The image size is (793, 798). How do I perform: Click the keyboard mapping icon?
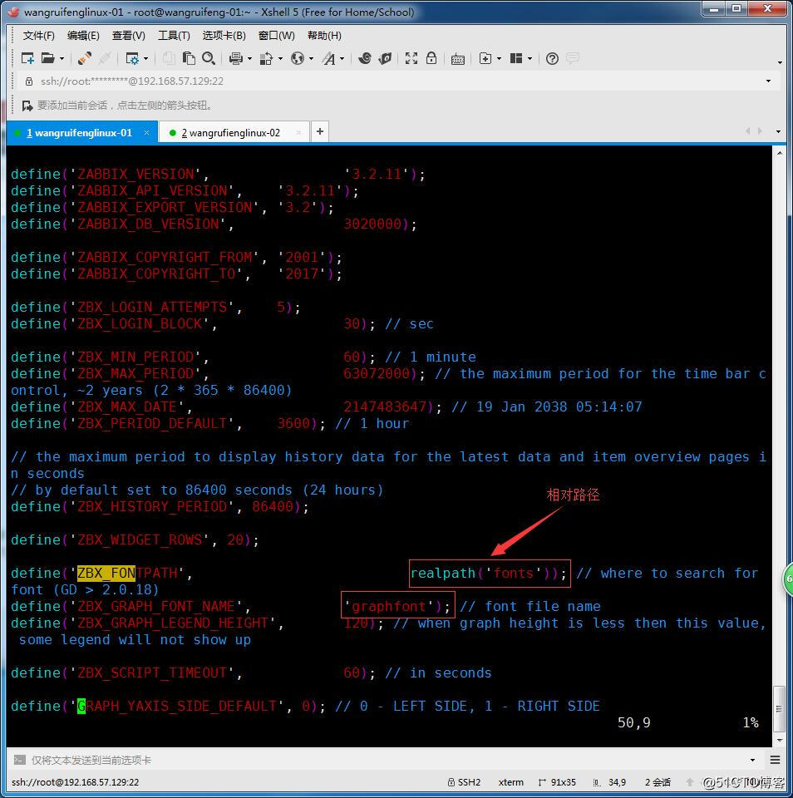point(457,59)
